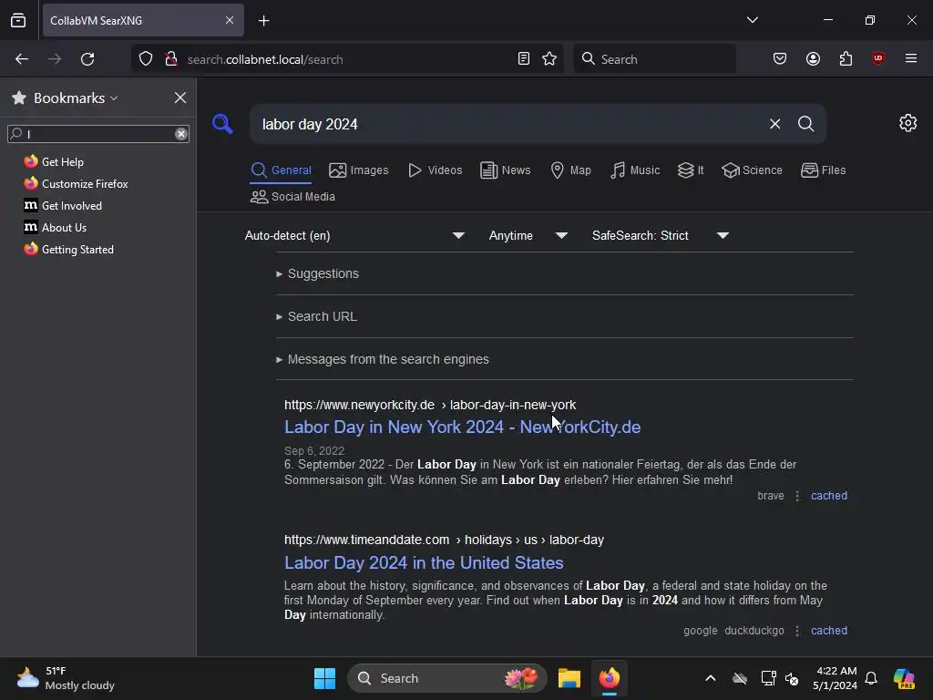933x700 pixels.
Task: Select the General search category
Action: point(281,170)
